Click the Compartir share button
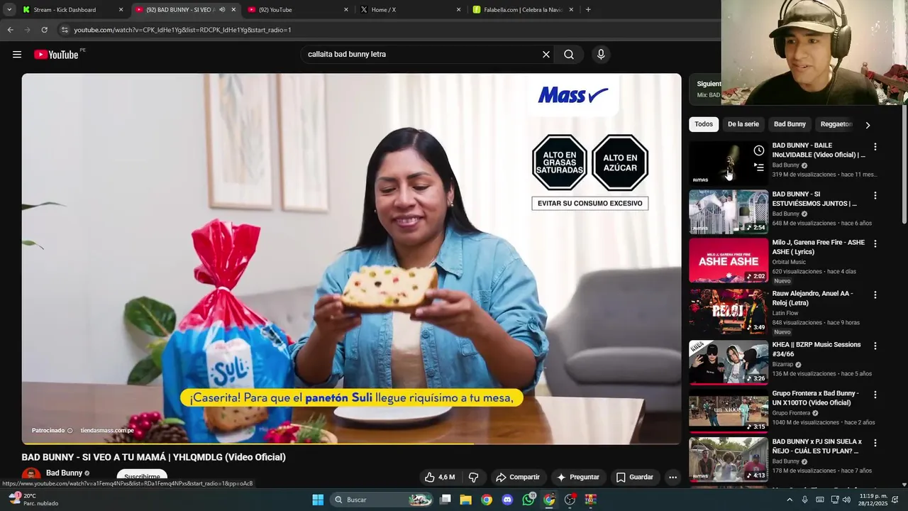Image resolution: width=908 pixels, height=511 pixels. (x=518, y=477)
